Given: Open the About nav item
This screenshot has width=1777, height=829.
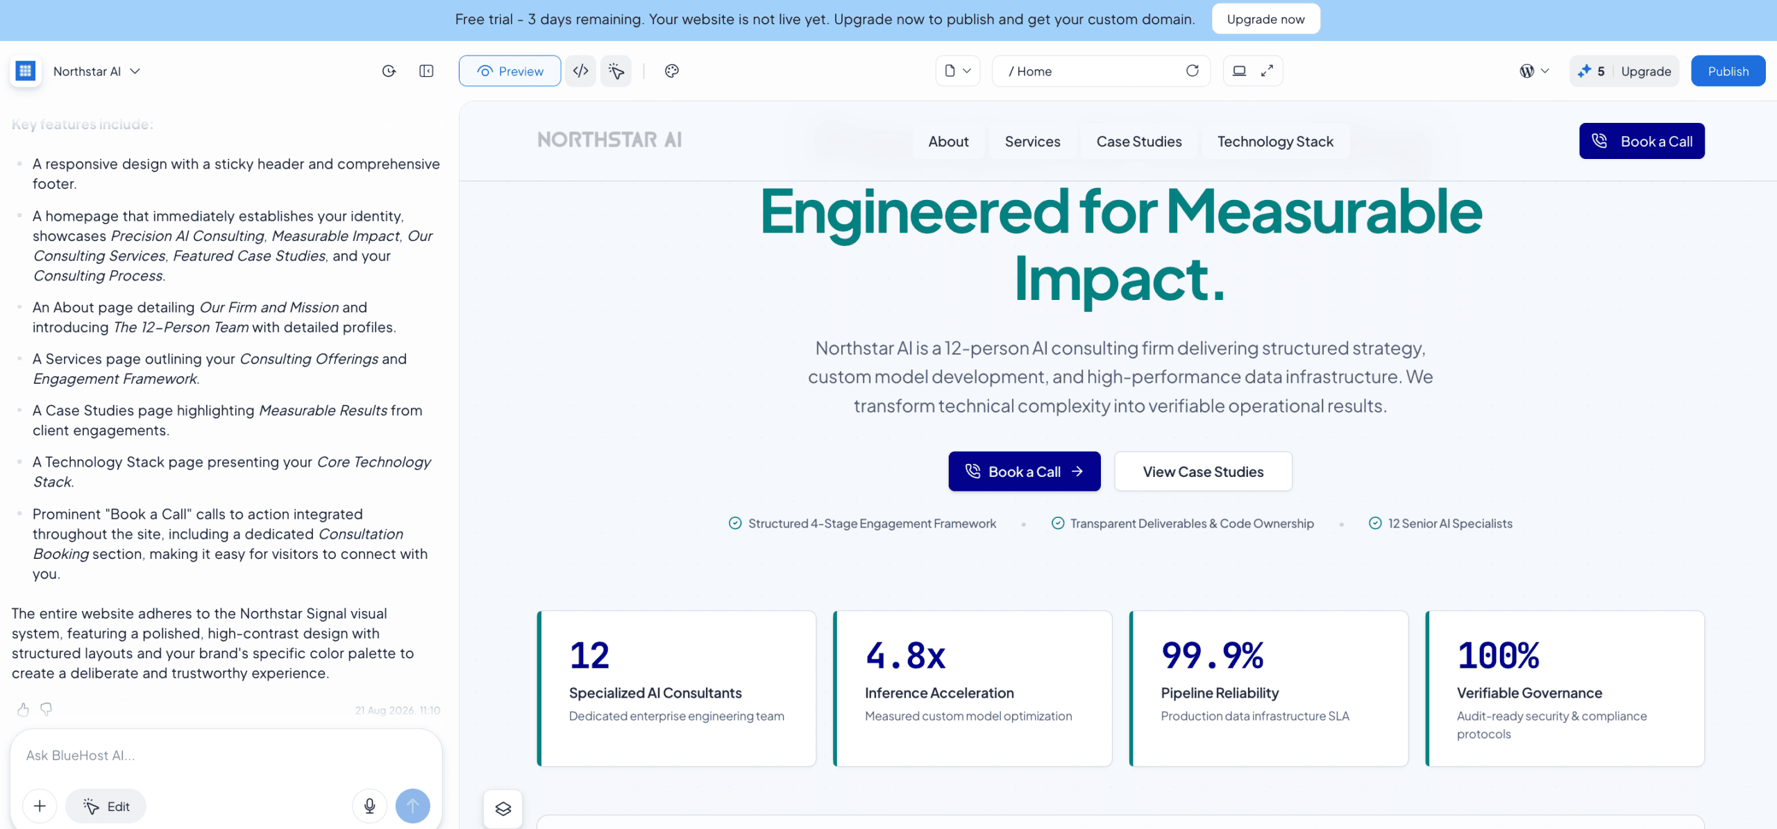Looking at the screenshot, I should pos(948,141).
